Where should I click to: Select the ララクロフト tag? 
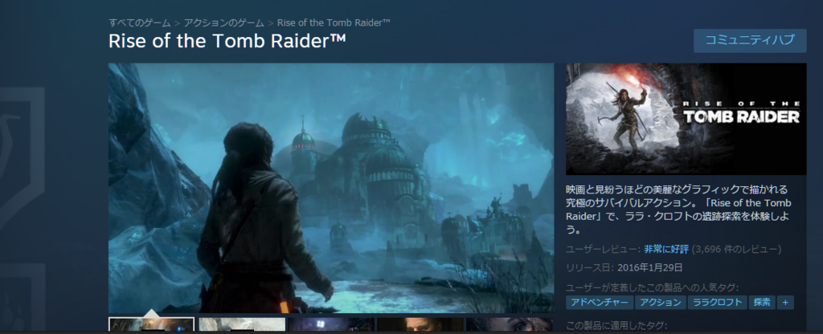[x=717, y=303]
